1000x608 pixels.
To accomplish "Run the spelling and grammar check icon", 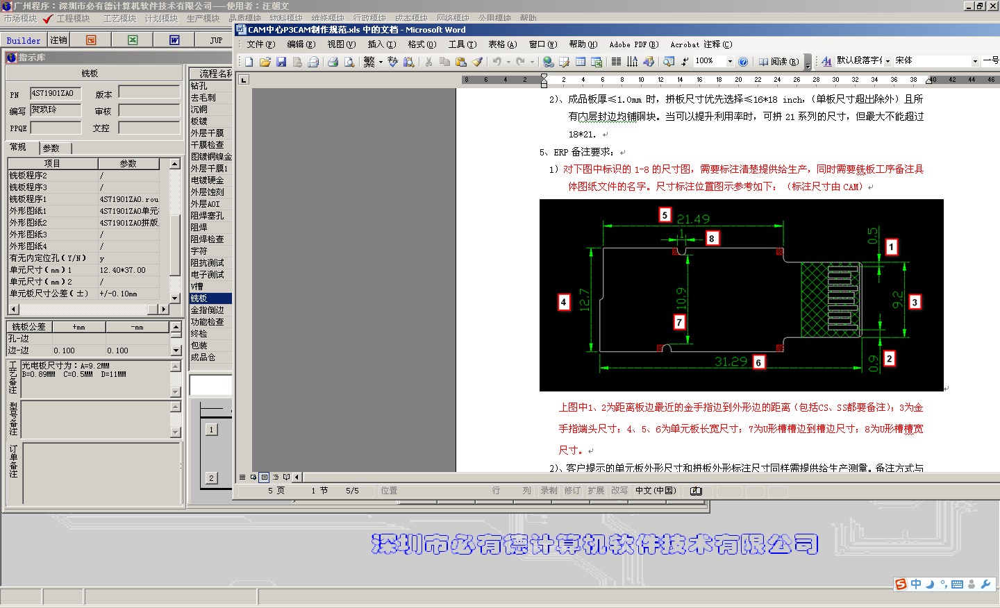I will [392, 62].
